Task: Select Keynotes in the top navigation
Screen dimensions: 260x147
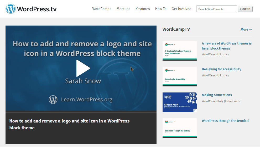Action: tap(143, 9)
